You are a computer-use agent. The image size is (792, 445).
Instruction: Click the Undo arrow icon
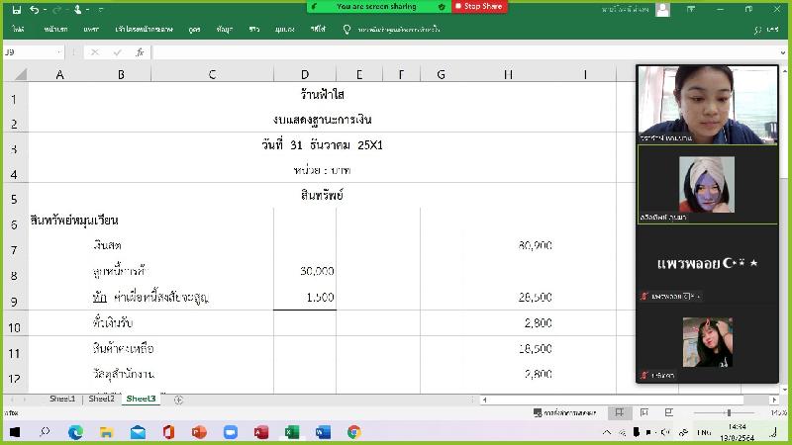pos(35,9)
